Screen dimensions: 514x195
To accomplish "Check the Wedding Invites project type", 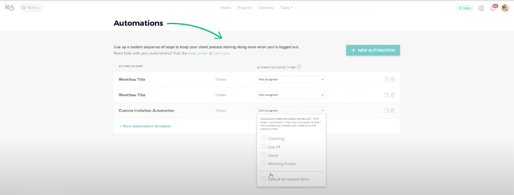I will tap(264, 163).
